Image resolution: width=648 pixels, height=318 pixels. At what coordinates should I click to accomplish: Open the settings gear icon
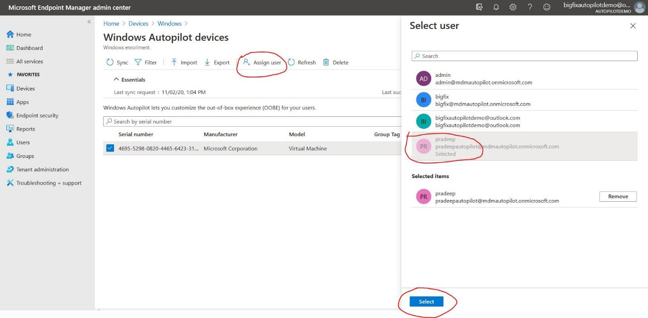[x=513, y=7]
